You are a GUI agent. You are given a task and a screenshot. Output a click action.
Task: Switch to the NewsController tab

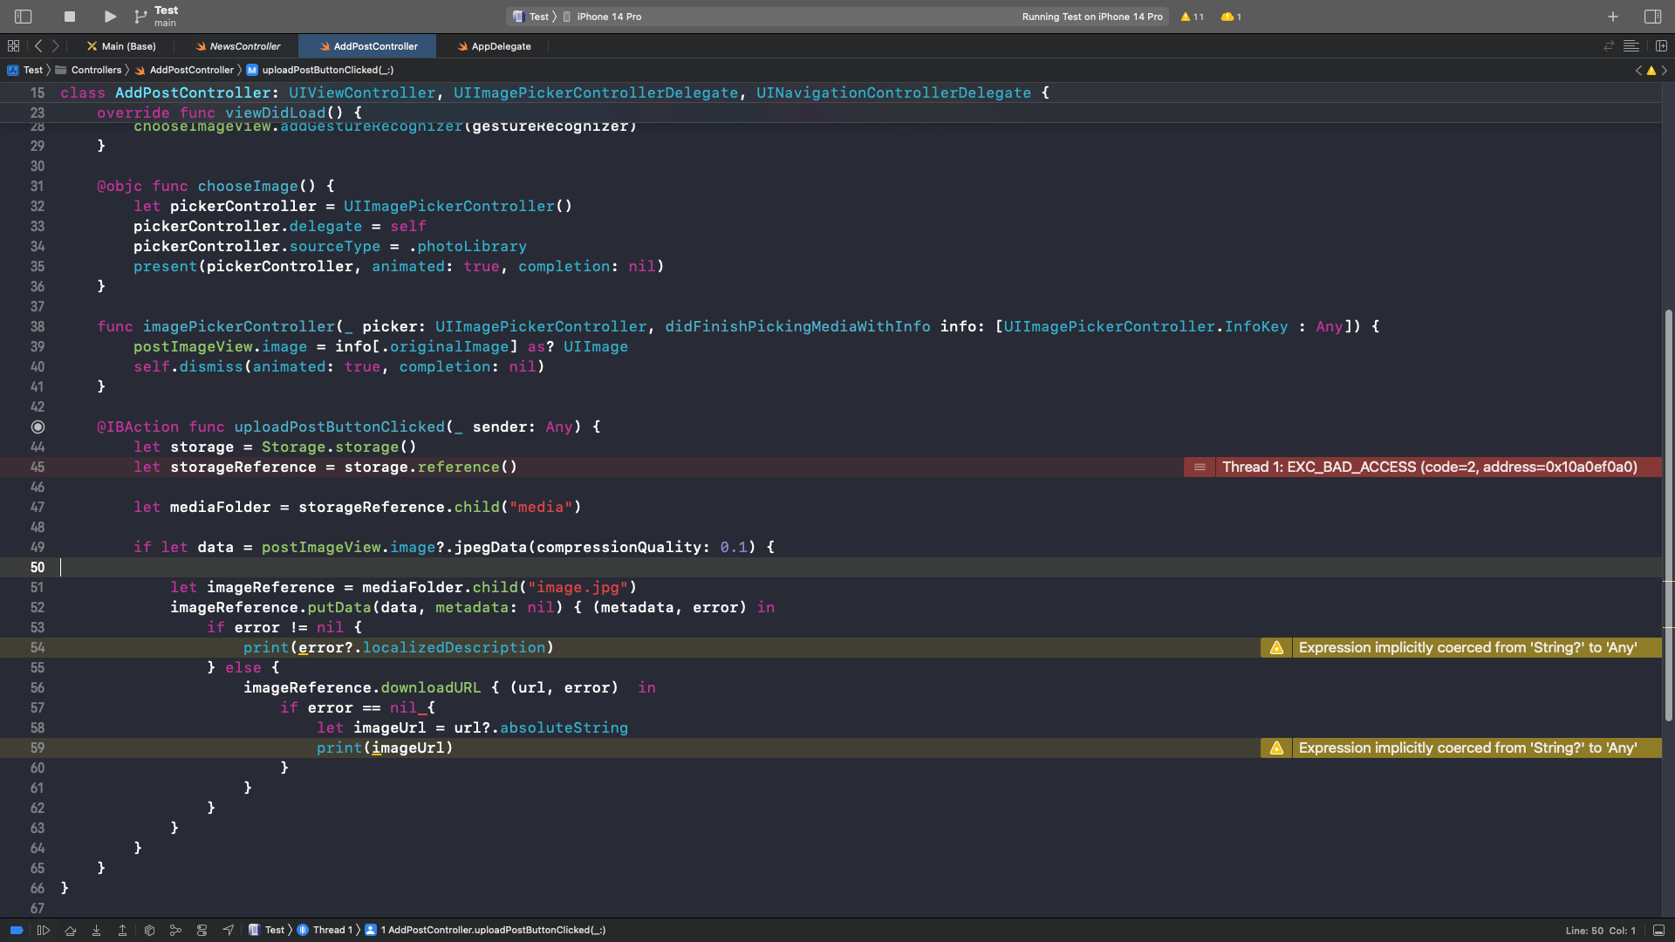[237, 45]
